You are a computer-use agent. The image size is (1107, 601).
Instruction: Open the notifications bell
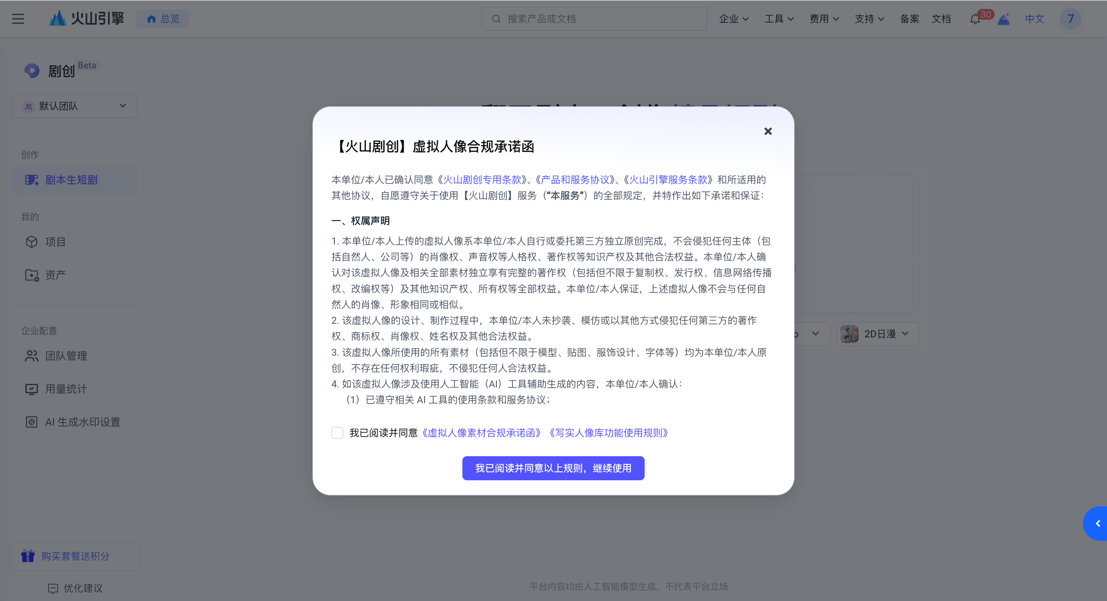point(975,19)
